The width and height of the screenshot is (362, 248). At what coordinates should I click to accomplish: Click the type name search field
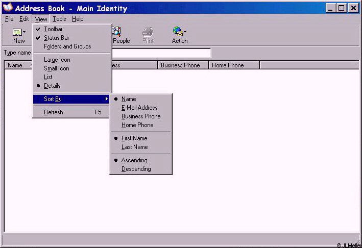pos(161,53)
